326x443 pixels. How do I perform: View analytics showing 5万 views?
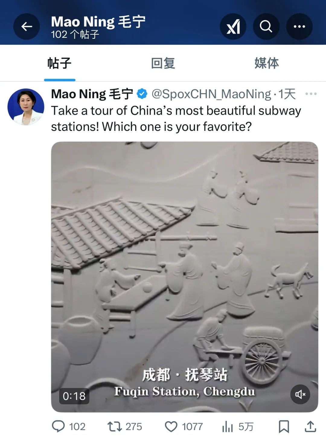coord(238,427)
